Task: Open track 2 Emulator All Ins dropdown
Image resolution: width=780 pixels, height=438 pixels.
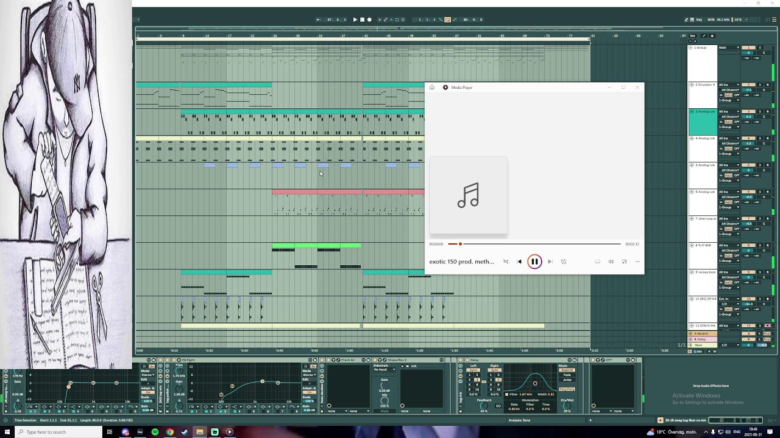Action: click(x=729, y=85)
